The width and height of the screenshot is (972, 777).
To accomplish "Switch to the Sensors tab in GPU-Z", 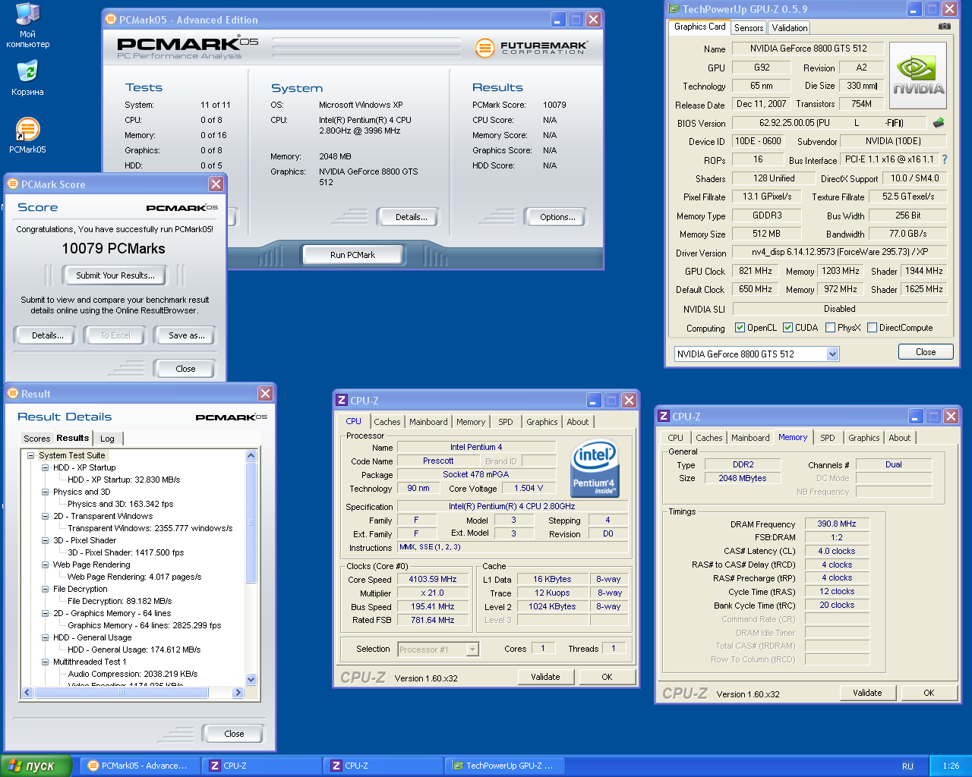I will click(x=749, y=28).
